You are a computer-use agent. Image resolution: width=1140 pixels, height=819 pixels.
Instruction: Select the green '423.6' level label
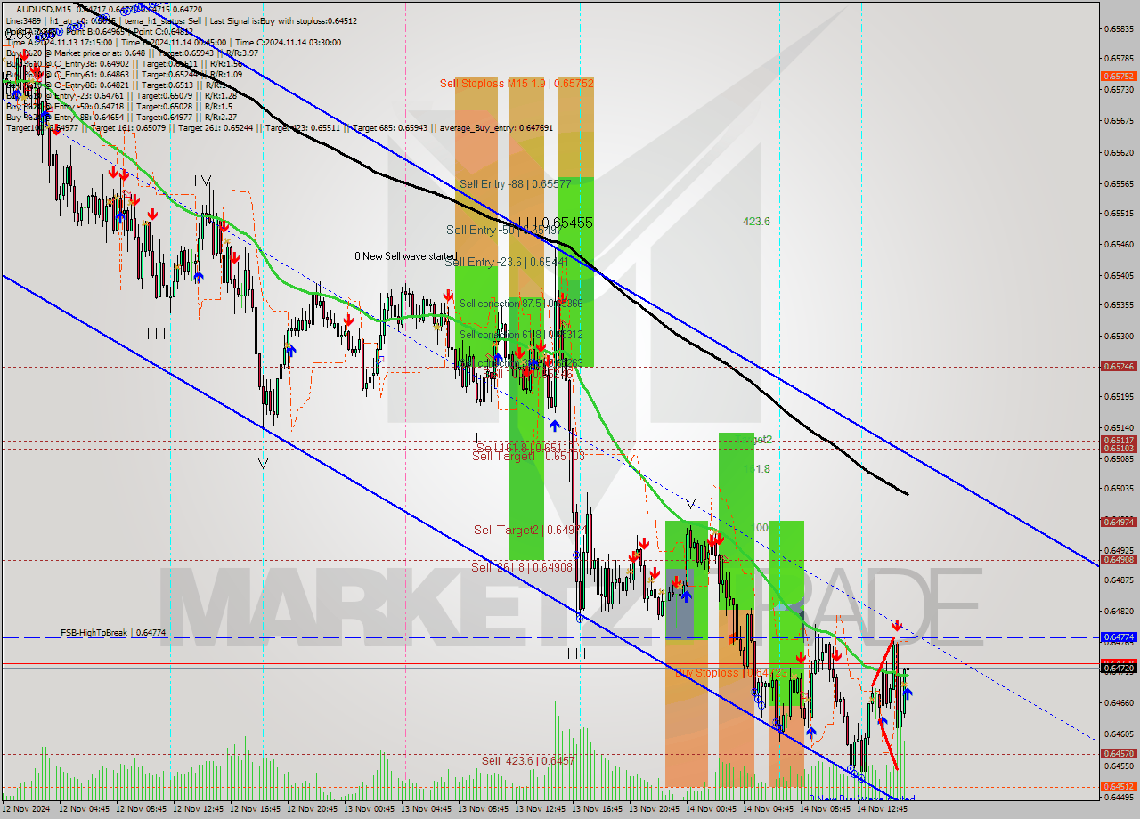pos(756,222)
